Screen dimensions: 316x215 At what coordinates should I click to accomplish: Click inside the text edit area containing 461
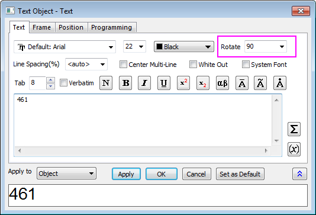click(143, 120)
